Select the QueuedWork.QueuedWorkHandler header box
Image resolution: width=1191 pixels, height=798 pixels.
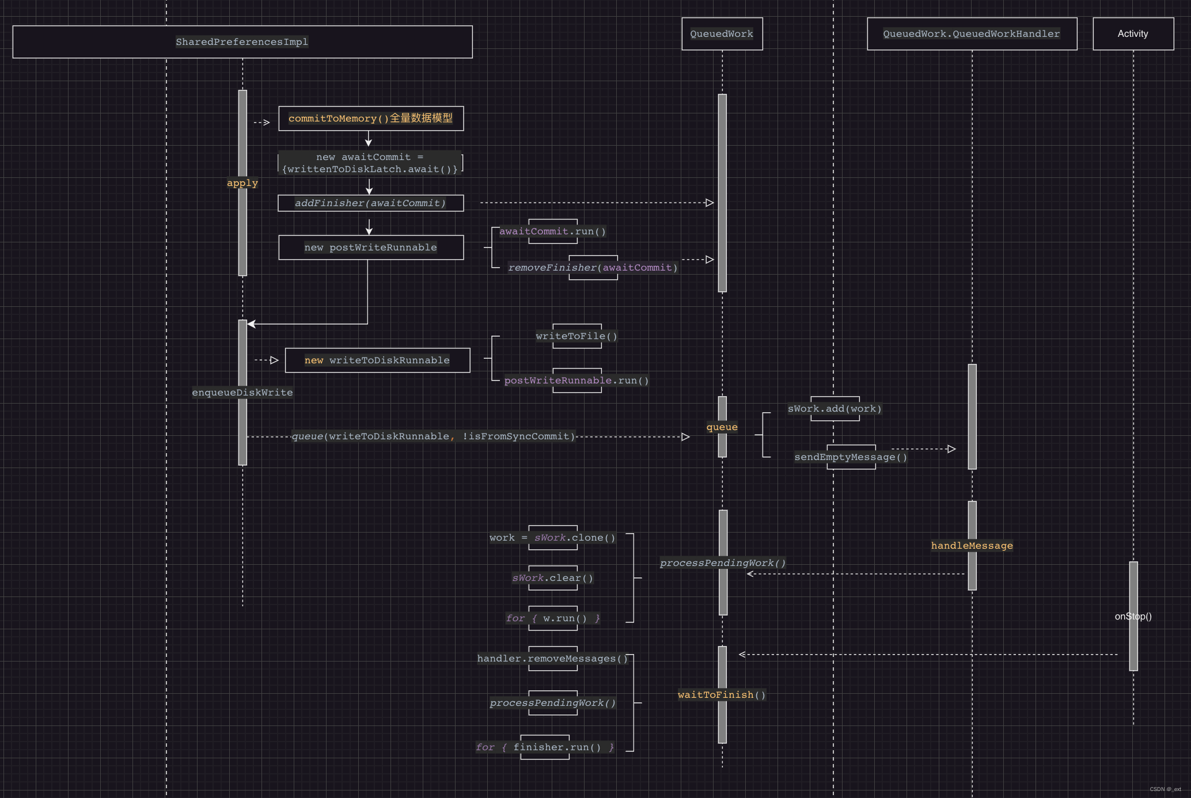[x=972, y=33]
